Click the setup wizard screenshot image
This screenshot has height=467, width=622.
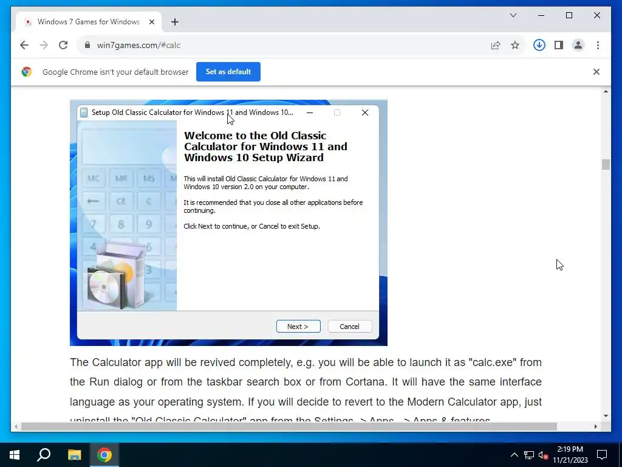[x=228, y=223]
